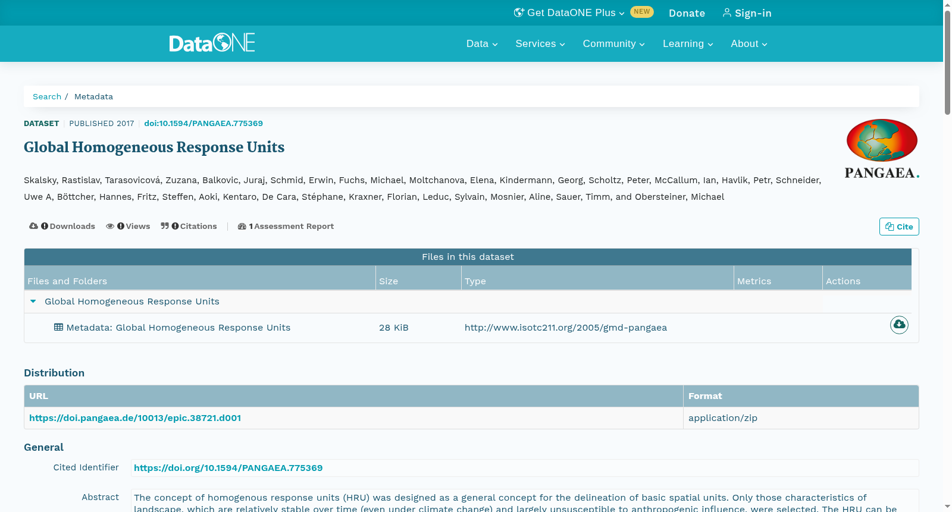952x512 pixels.
Task: Go to Search breadcrumb
Action: tap(47, 96)
